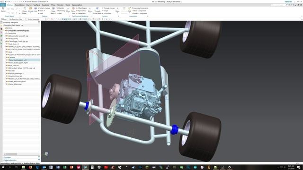Open the Windows Start menu

tap(3, 167)
